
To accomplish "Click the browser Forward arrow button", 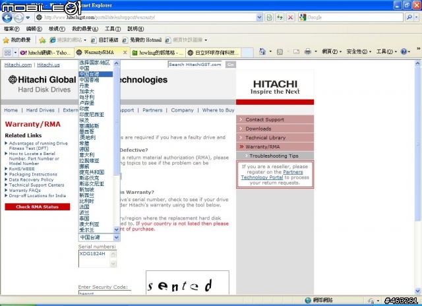I will (x=18, y=18).
